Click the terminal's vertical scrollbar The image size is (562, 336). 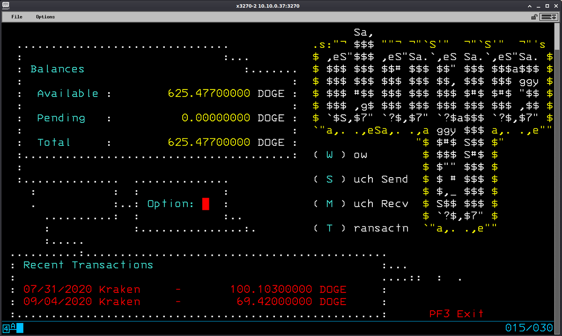click(557, 178)
